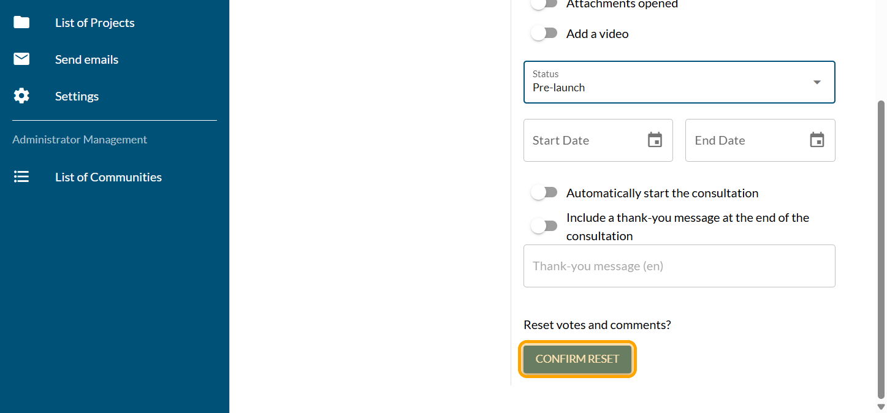This screenshot has height=413, width=887.
Task: Click into the Start Date field
Action: pos(582,140)
